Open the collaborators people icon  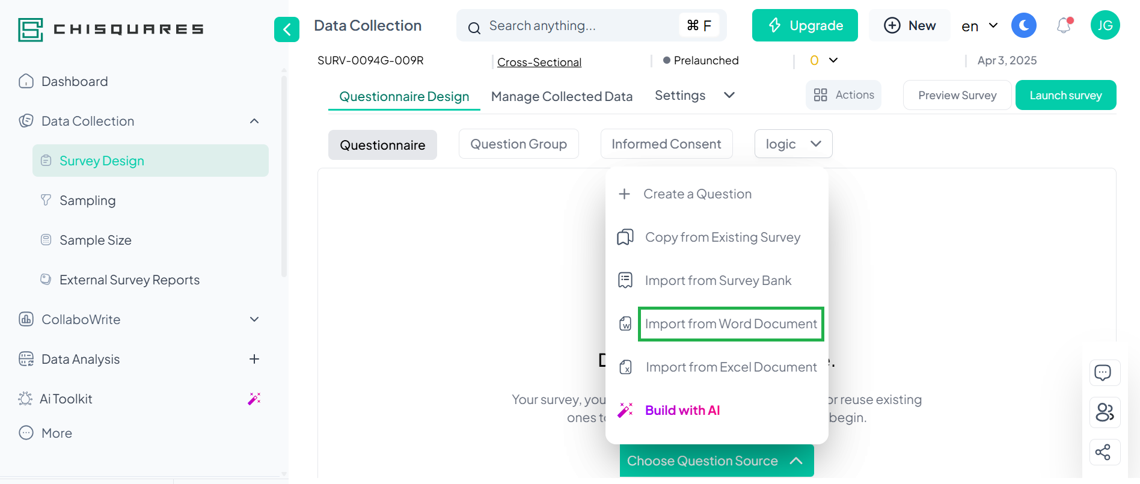1105,412
